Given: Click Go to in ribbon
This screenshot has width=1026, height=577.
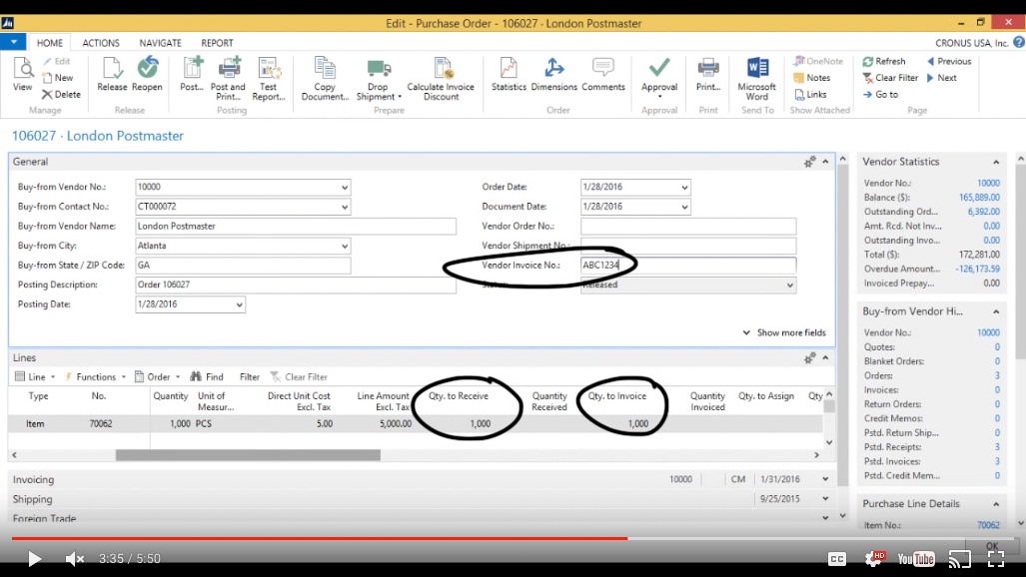Looking at the screenshot, I should pos(880,94).
